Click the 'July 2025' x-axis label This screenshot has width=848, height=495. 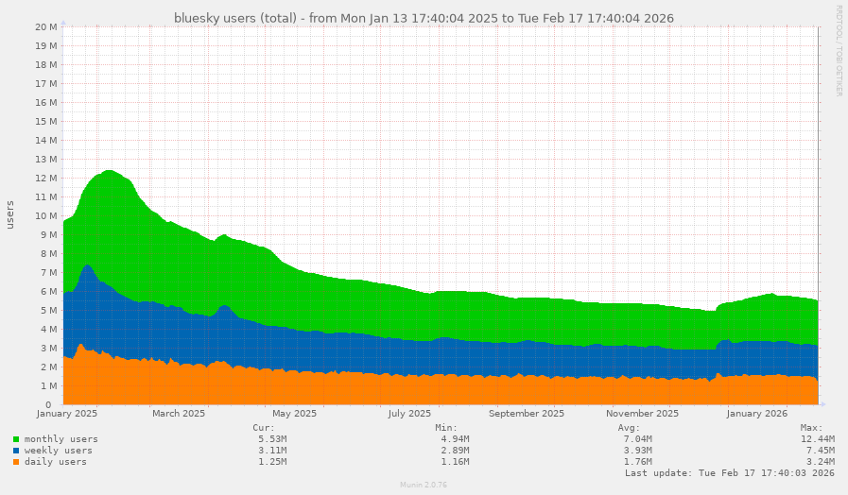409,414
